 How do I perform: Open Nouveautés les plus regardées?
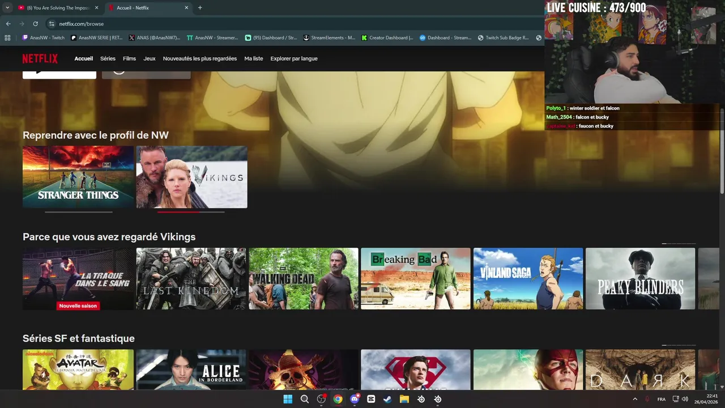[200, 58]
